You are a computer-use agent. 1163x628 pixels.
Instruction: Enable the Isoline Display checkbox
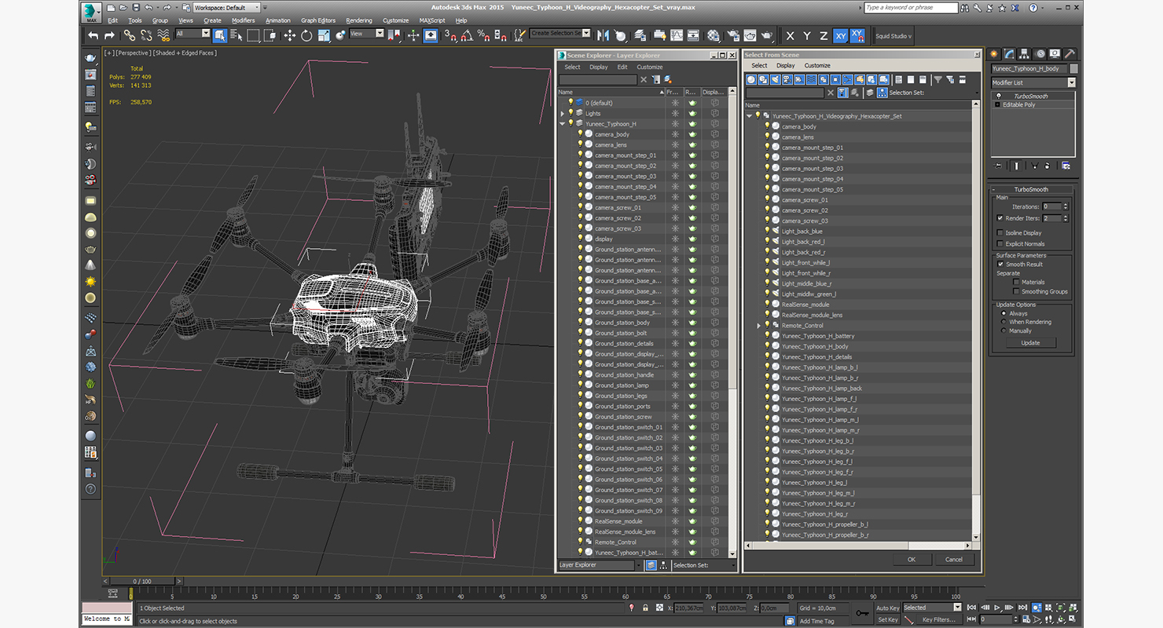[x=1000, y=233]
